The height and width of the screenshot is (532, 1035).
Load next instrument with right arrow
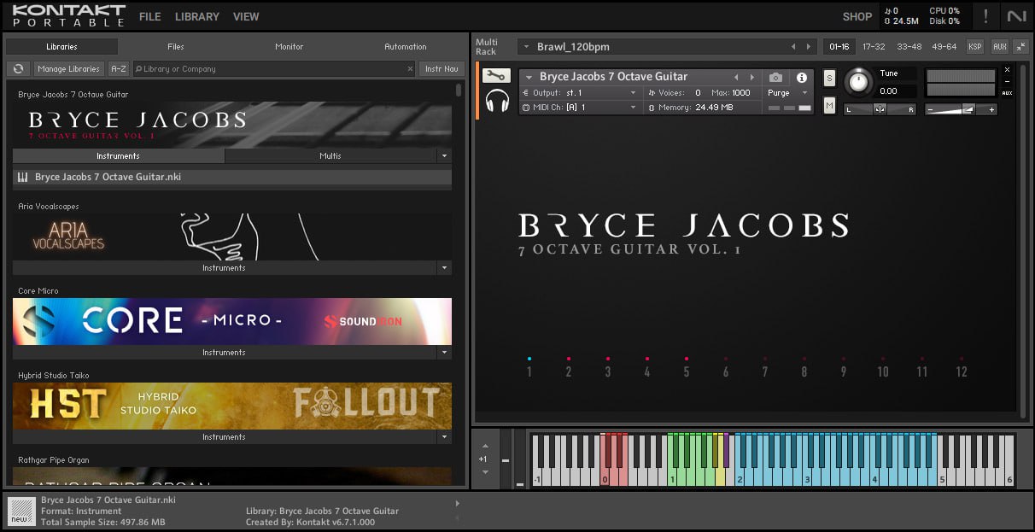pos(752,78)
